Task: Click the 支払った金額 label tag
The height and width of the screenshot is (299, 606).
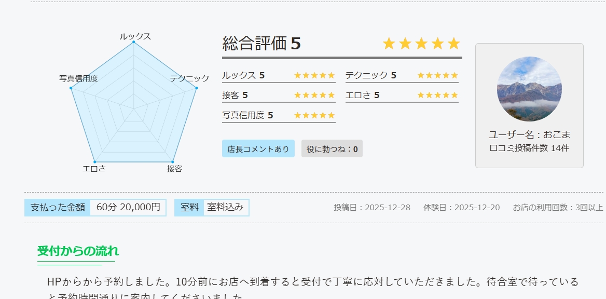Action: tap(58, 208)
